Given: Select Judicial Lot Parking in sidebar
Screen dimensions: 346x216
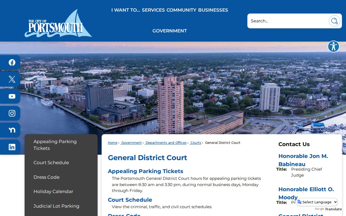Looking at the screenshot, I should point(61,206).
